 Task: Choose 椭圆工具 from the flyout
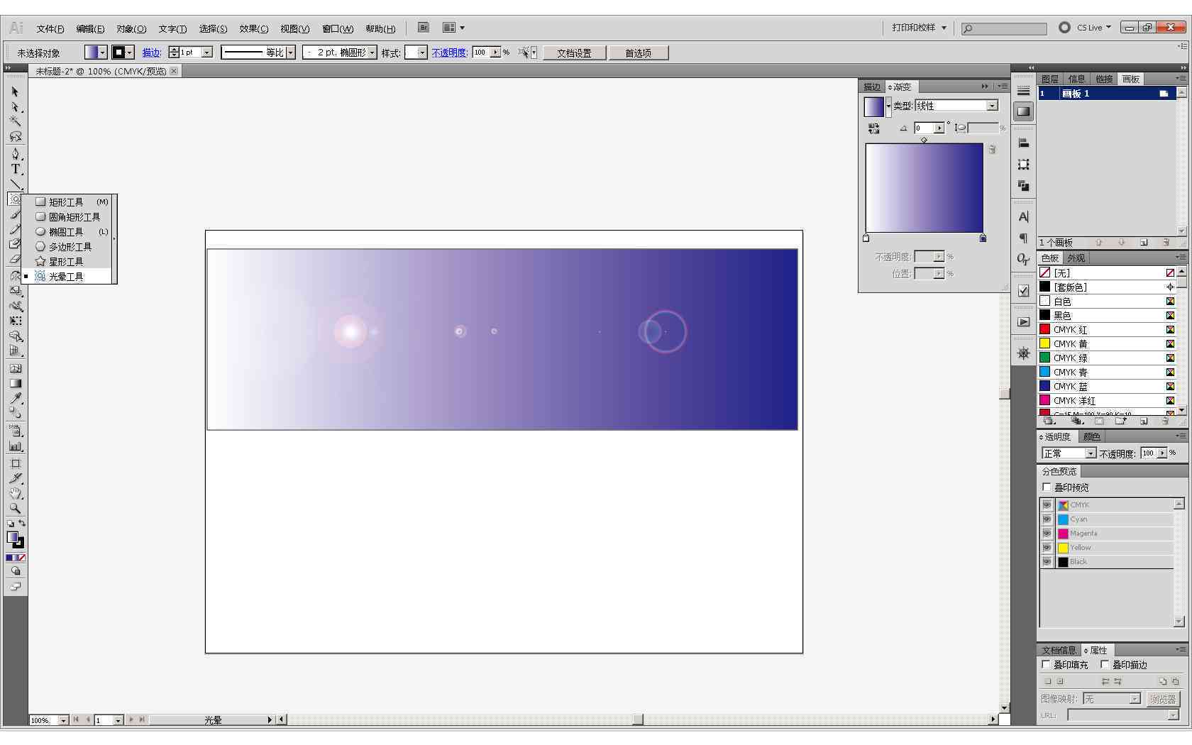[66, 232]
